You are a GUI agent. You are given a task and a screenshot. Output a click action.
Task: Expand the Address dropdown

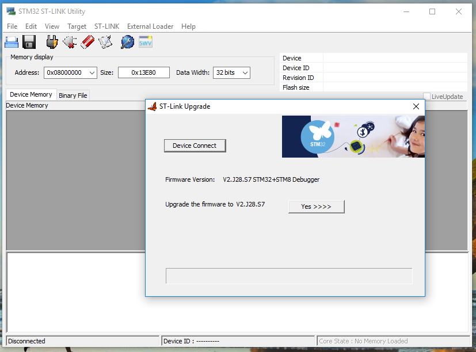point(92,72)
